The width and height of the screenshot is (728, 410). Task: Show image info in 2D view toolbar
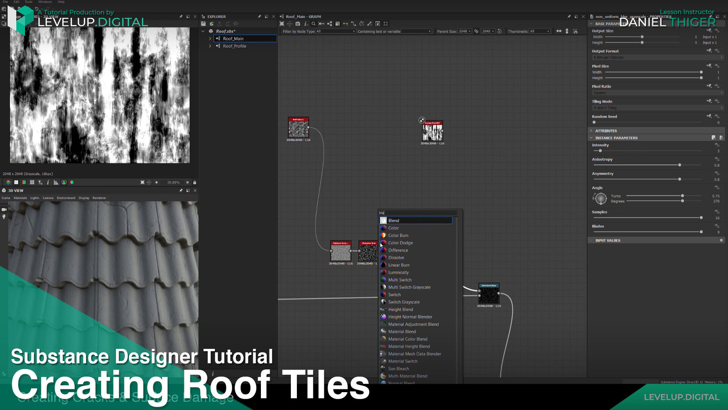click(x=48, y=183)
